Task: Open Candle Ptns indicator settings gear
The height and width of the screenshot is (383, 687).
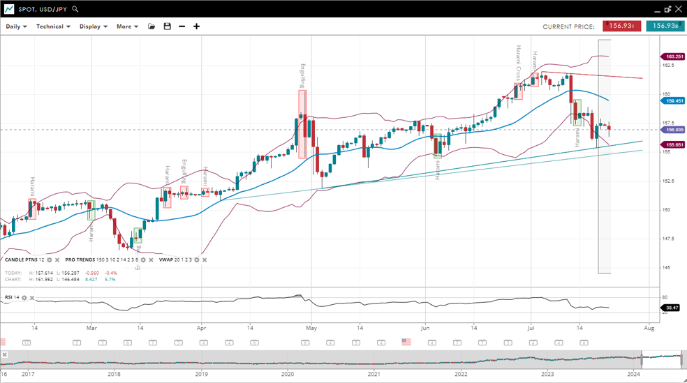Action: pyautogui.click(x=50, y=260)
